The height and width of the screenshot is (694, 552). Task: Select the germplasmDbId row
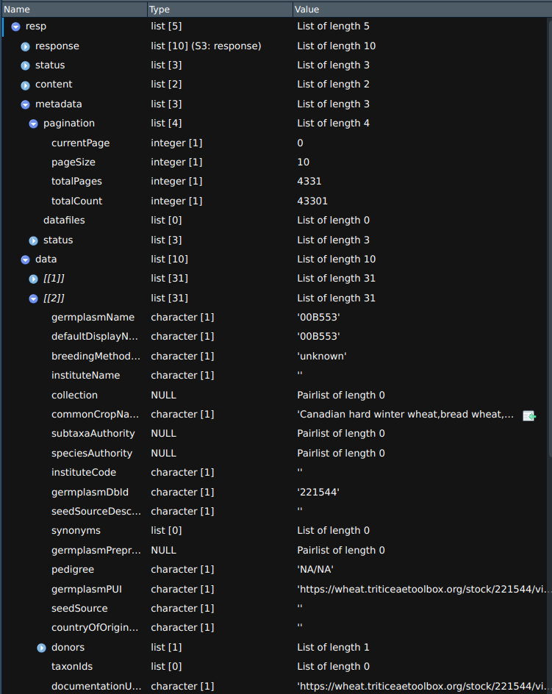pyautogui.click(x=85, y=492)
